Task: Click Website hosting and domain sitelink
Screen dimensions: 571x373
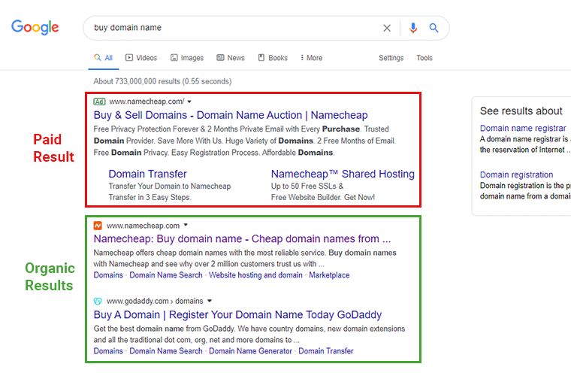Action: coord(255,275)
